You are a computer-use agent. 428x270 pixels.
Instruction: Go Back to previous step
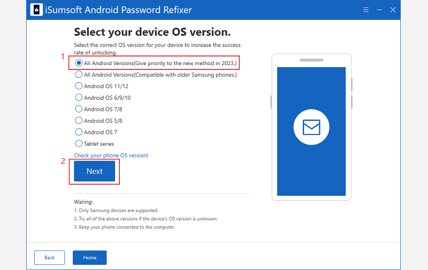click(49, 258)
